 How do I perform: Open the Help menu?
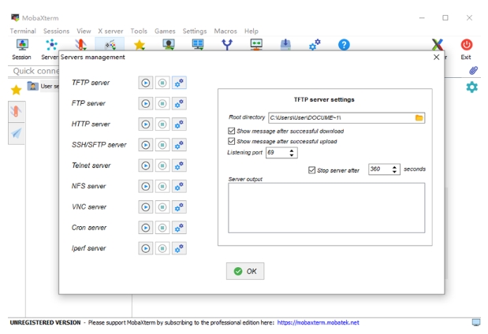(x=251, y=31)
